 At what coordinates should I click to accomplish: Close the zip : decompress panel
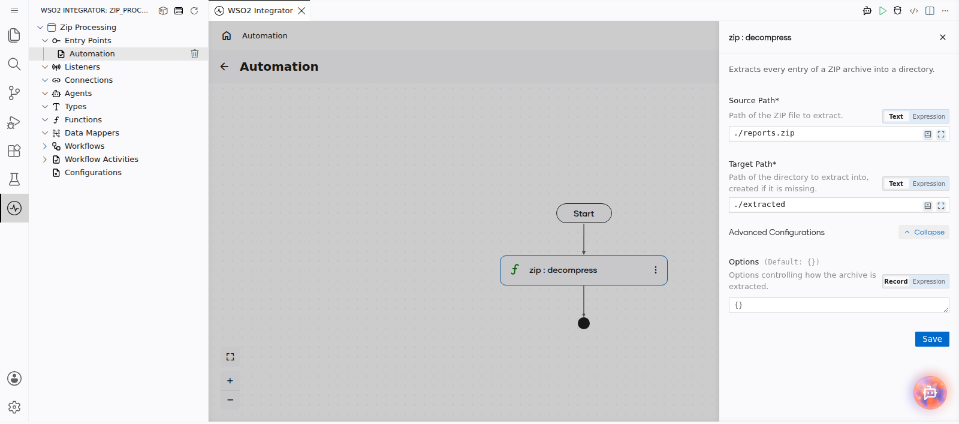[943, 37]
